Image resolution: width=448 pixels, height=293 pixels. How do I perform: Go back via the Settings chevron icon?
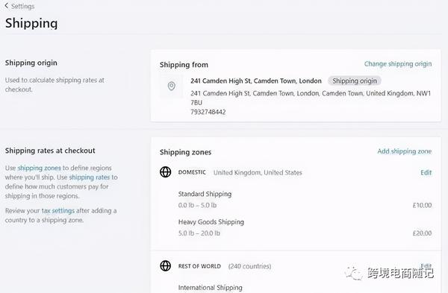(x=7, y=6)
